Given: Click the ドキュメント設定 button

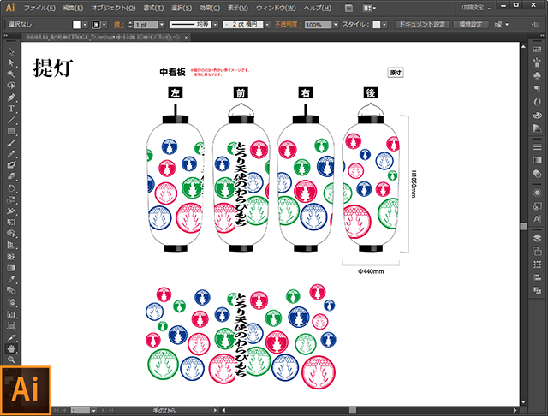Looking at the screenshot, I should pyautogui.click(x=422, y=25).
